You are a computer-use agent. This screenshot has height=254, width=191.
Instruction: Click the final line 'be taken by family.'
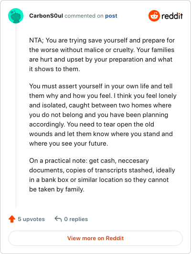pos(57,190)
